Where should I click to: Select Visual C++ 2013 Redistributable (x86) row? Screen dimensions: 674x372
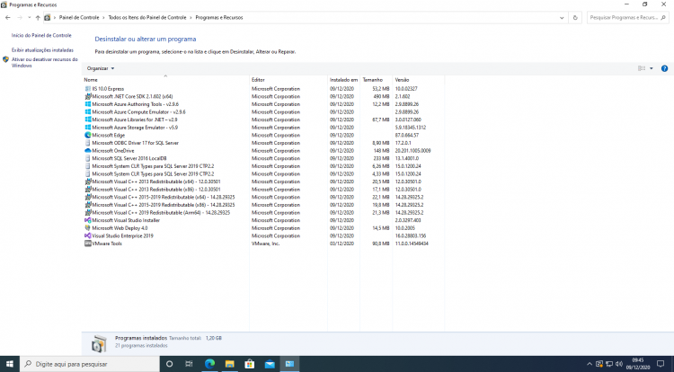tap(263, 189)
